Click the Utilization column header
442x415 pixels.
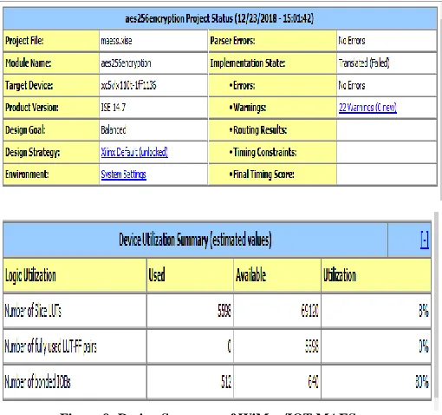coord(376,275)
